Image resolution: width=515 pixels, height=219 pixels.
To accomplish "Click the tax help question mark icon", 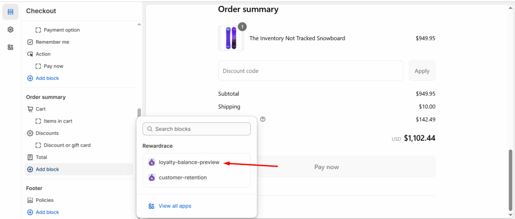I will coord(263,119).
